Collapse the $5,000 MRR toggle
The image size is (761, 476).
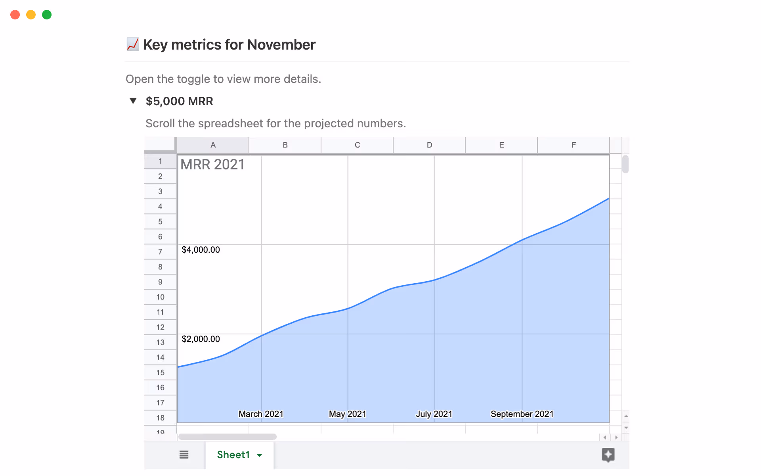coord(133,101)
